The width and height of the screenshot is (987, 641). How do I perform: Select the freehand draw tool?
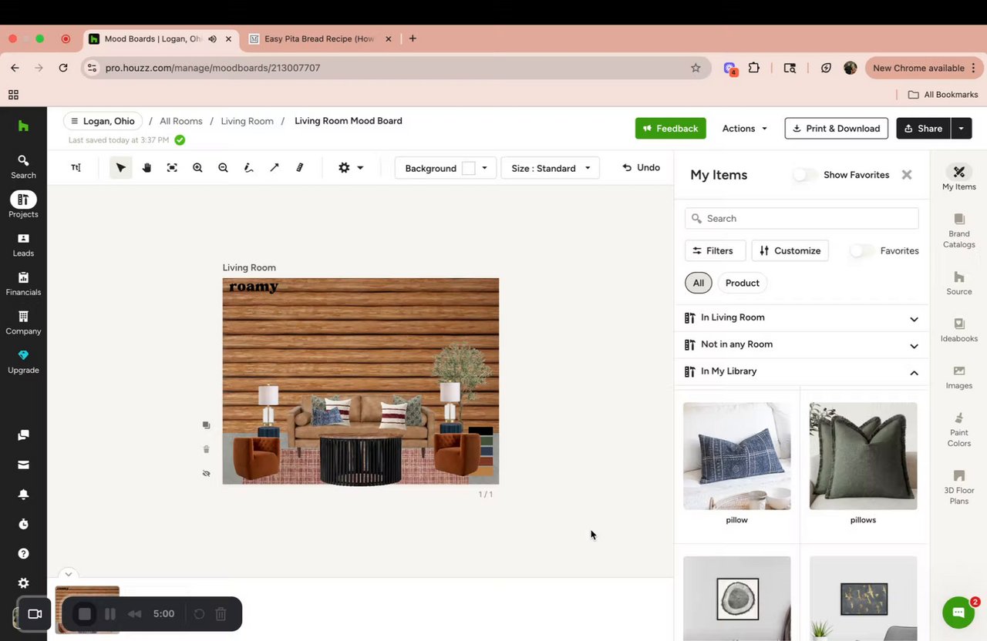coord(248,168)
